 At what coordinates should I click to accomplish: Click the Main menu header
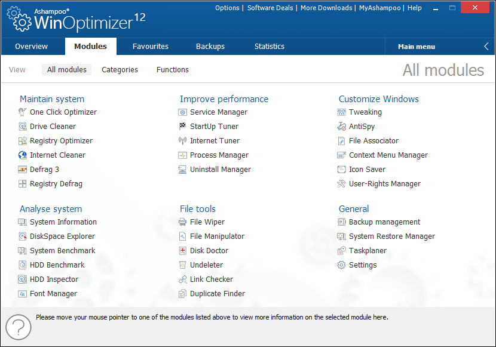click(x=417, y=47)
